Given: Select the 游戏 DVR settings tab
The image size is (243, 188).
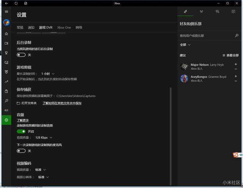Looking at the screenshot, I should (46, 27).
